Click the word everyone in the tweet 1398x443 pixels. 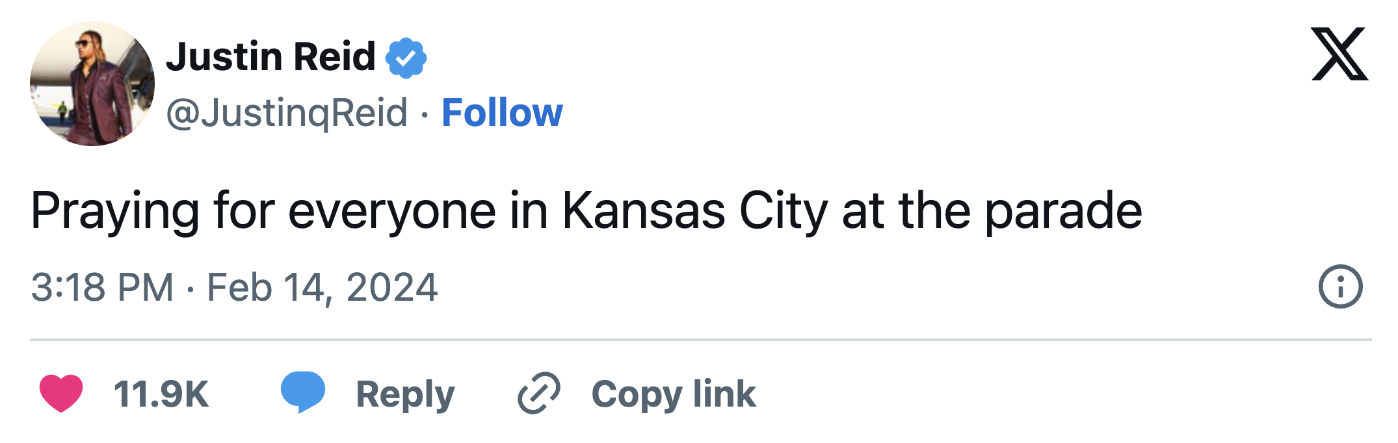[x=392, y=212]
